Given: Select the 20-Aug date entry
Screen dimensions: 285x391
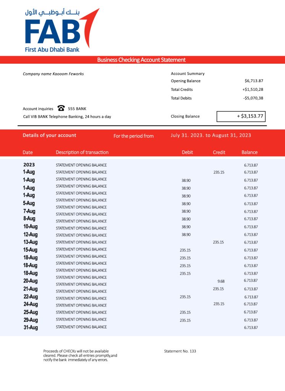Looking at the screenshot, I should (31, 281).
